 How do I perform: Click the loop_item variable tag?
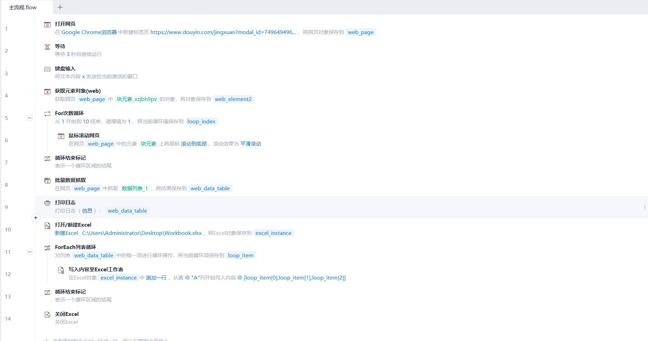coord(241,255)
